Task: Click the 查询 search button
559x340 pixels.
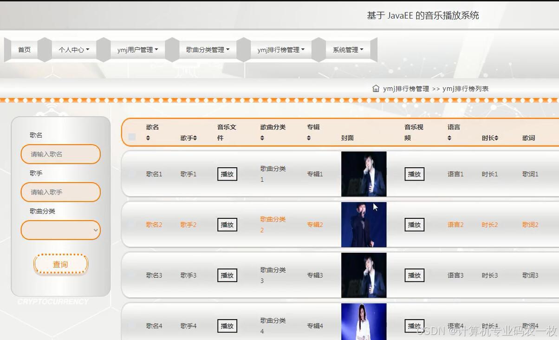Action: click(60, 264)
